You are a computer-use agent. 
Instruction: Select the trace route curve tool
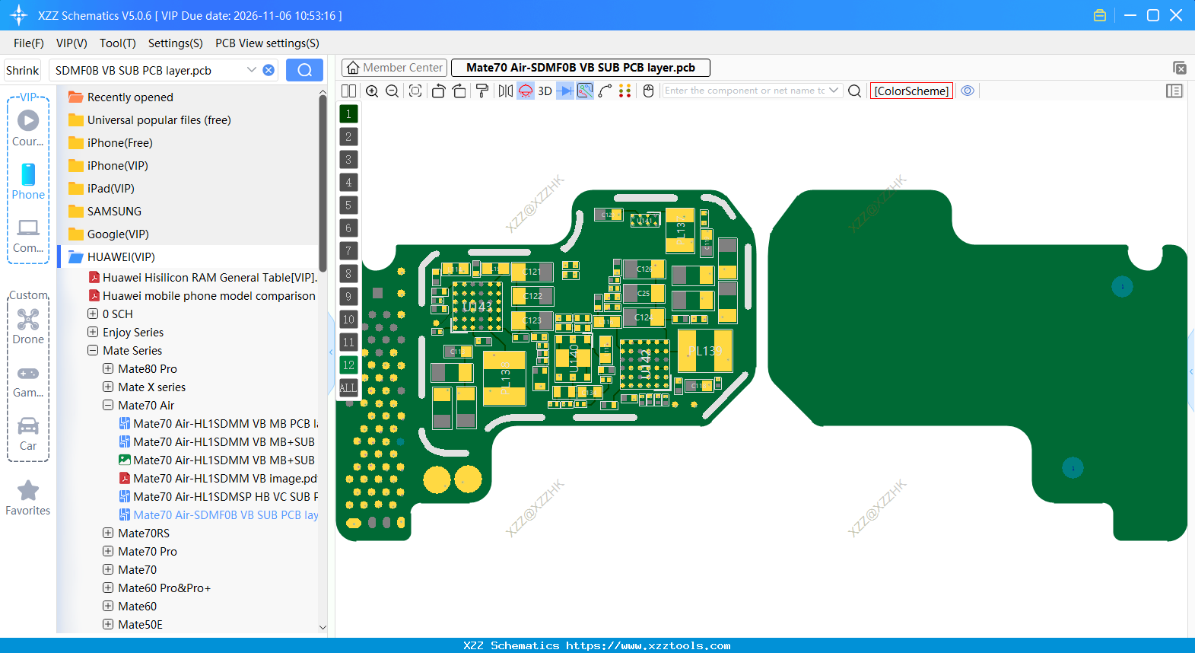(605, 91)
